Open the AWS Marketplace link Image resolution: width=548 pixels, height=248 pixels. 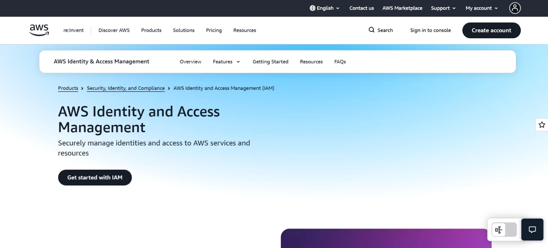click(x=402, y=8)
